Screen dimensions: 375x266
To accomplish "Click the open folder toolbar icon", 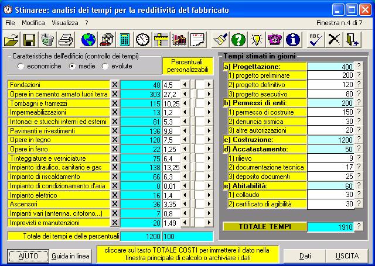I will click(12, 39).
